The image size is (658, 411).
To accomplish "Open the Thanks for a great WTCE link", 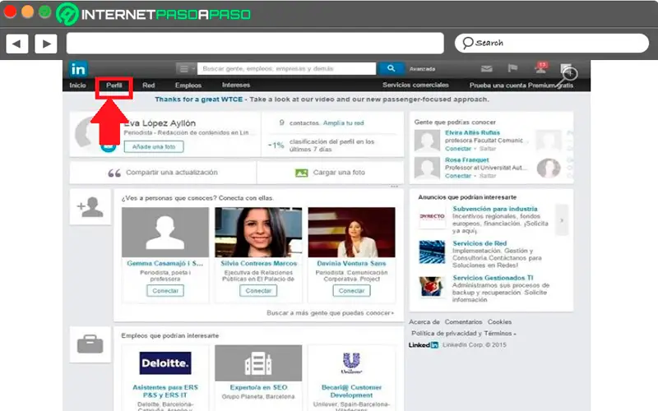I will [198, 99].
